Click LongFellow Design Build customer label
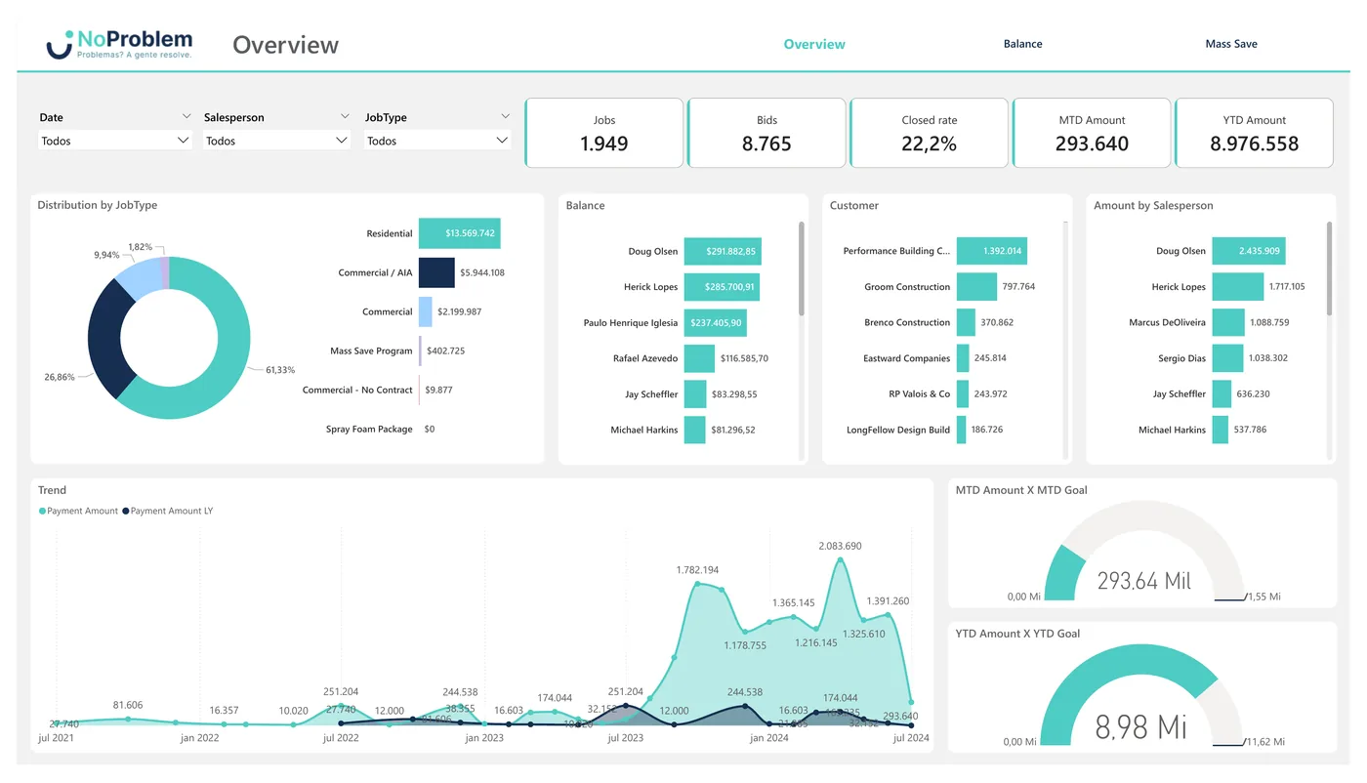Image resolution: width=1367 pixels, height=783 pixels. [898, 430]
